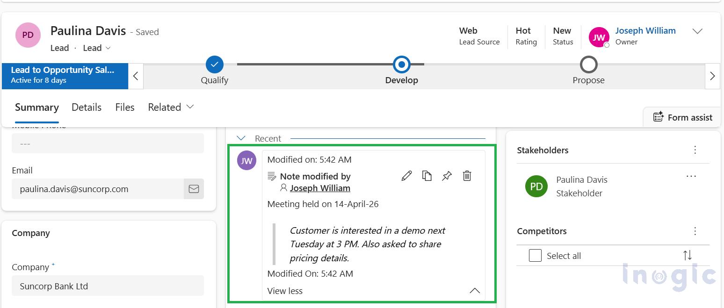Image resolution: width=724 pixels, height=308 pixels.
Task: Open email composer from the envelope icon
Action: point(194,189)
